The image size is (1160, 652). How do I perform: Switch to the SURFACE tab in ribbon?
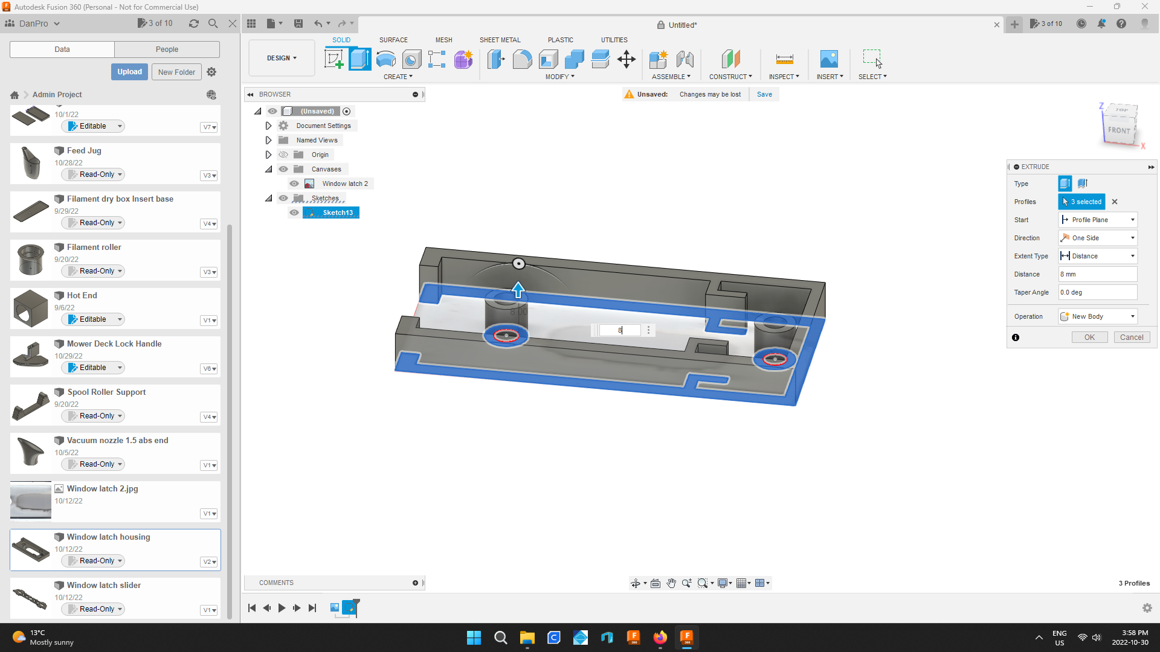click(x=393, y=40)
